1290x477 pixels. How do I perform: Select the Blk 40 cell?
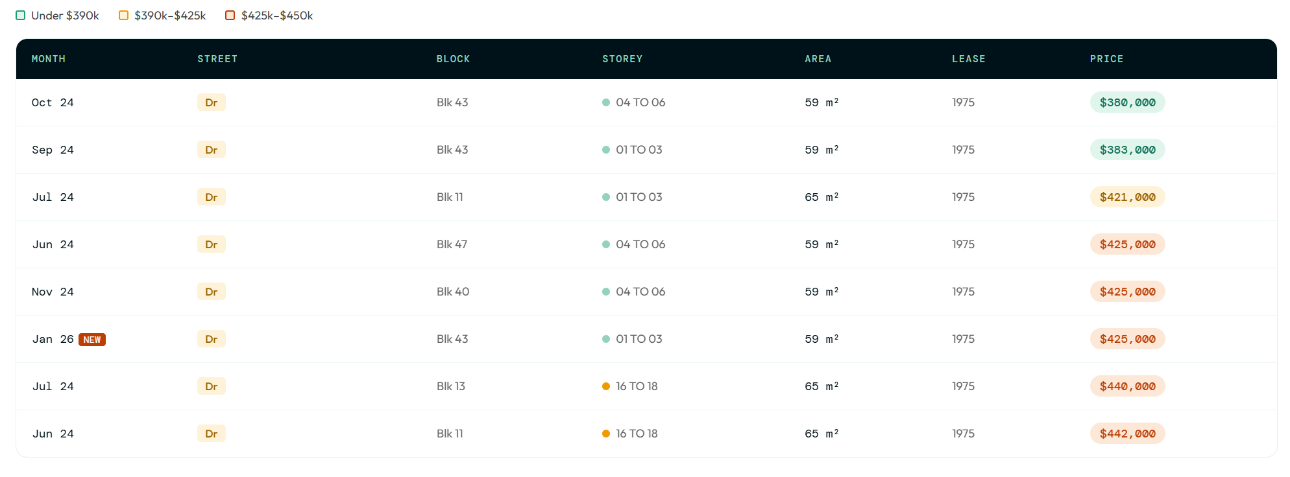point(453,292)
